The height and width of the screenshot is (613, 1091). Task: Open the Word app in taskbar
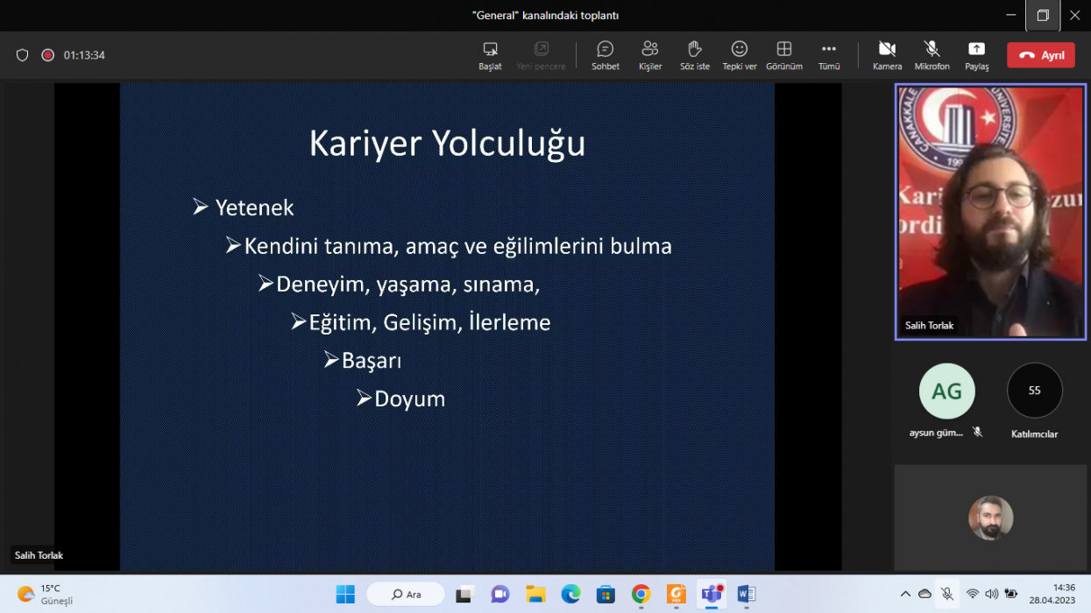pyautogui.click(x=746, y=595)
